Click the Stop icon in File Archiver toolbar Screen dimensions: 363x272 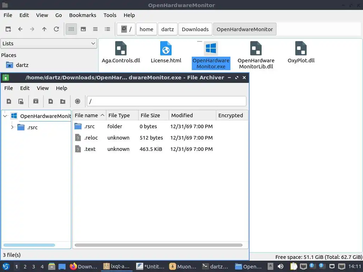click(78, 101)
